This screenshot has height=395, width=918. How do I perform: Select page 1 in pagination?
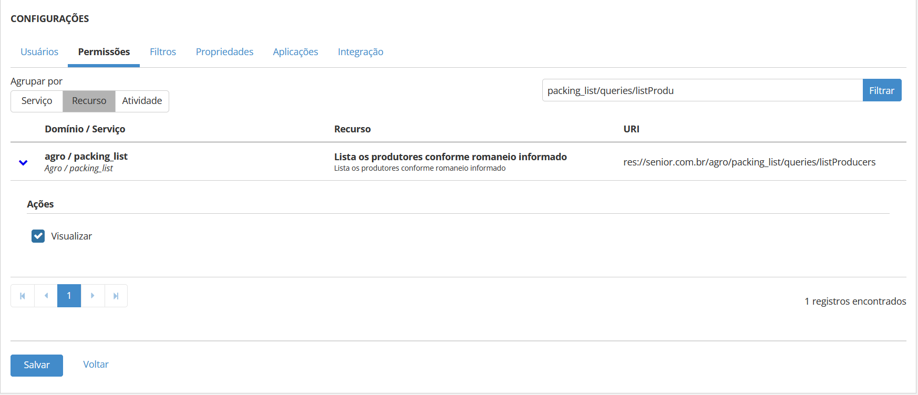69,296
